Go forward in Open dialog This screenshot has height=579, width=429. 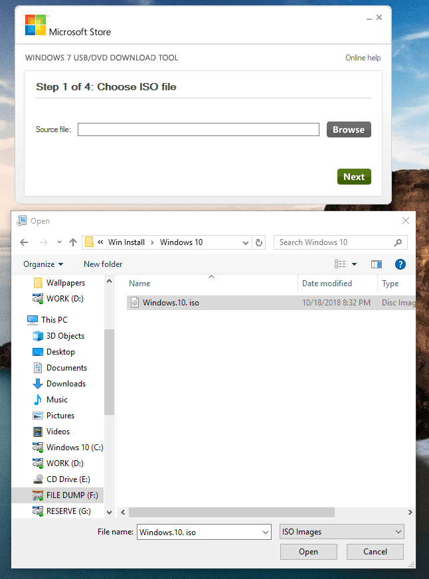coord(44,242)
